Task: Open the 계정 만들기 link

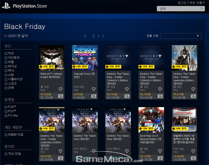Action: pyautogui.click(x=198, y=3)
